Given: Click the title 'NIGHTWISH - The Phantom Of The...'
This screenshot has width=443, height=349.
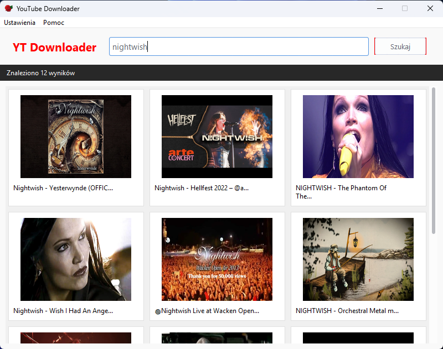Looking at the screenshot, I should point(341,192).
